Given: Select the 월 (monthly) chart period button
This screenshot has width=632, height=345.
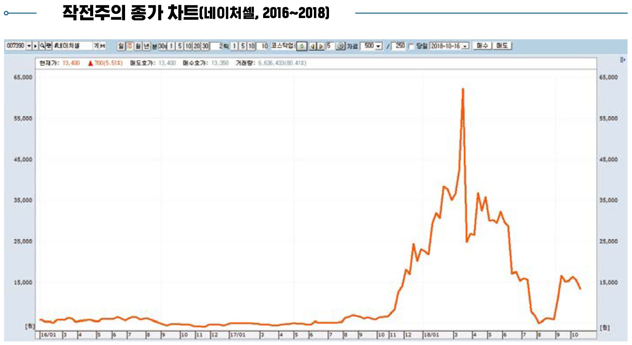Looking at the screenshot, I should (x=138, y=46).
